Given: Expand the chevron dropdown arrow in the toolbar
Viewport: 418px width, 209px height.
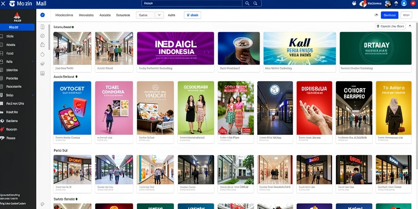Looking at the screenshot, I should tap(159, 15).
